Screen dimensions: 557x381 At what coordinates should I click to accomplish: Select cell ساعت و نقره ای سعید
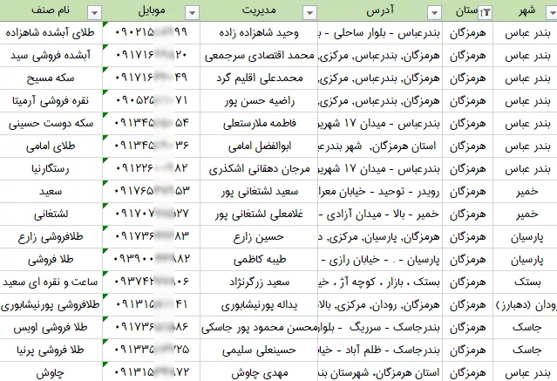click(51, 282)
